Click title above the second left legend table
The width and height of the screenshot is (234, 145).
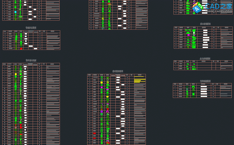point(31,28)
